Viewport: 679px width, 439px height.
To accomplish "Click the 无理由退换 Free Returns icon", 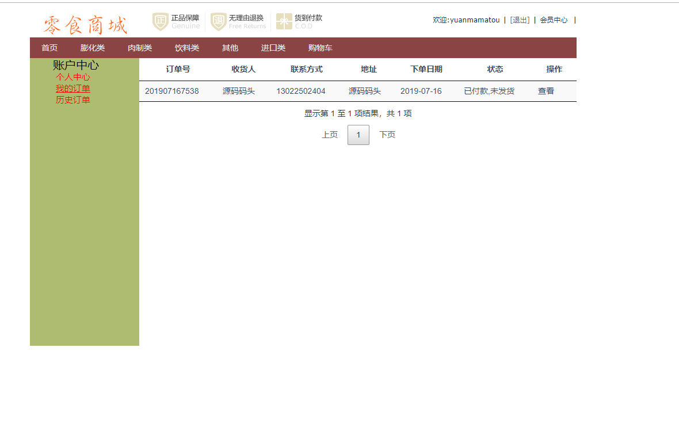I will (219, 21).
